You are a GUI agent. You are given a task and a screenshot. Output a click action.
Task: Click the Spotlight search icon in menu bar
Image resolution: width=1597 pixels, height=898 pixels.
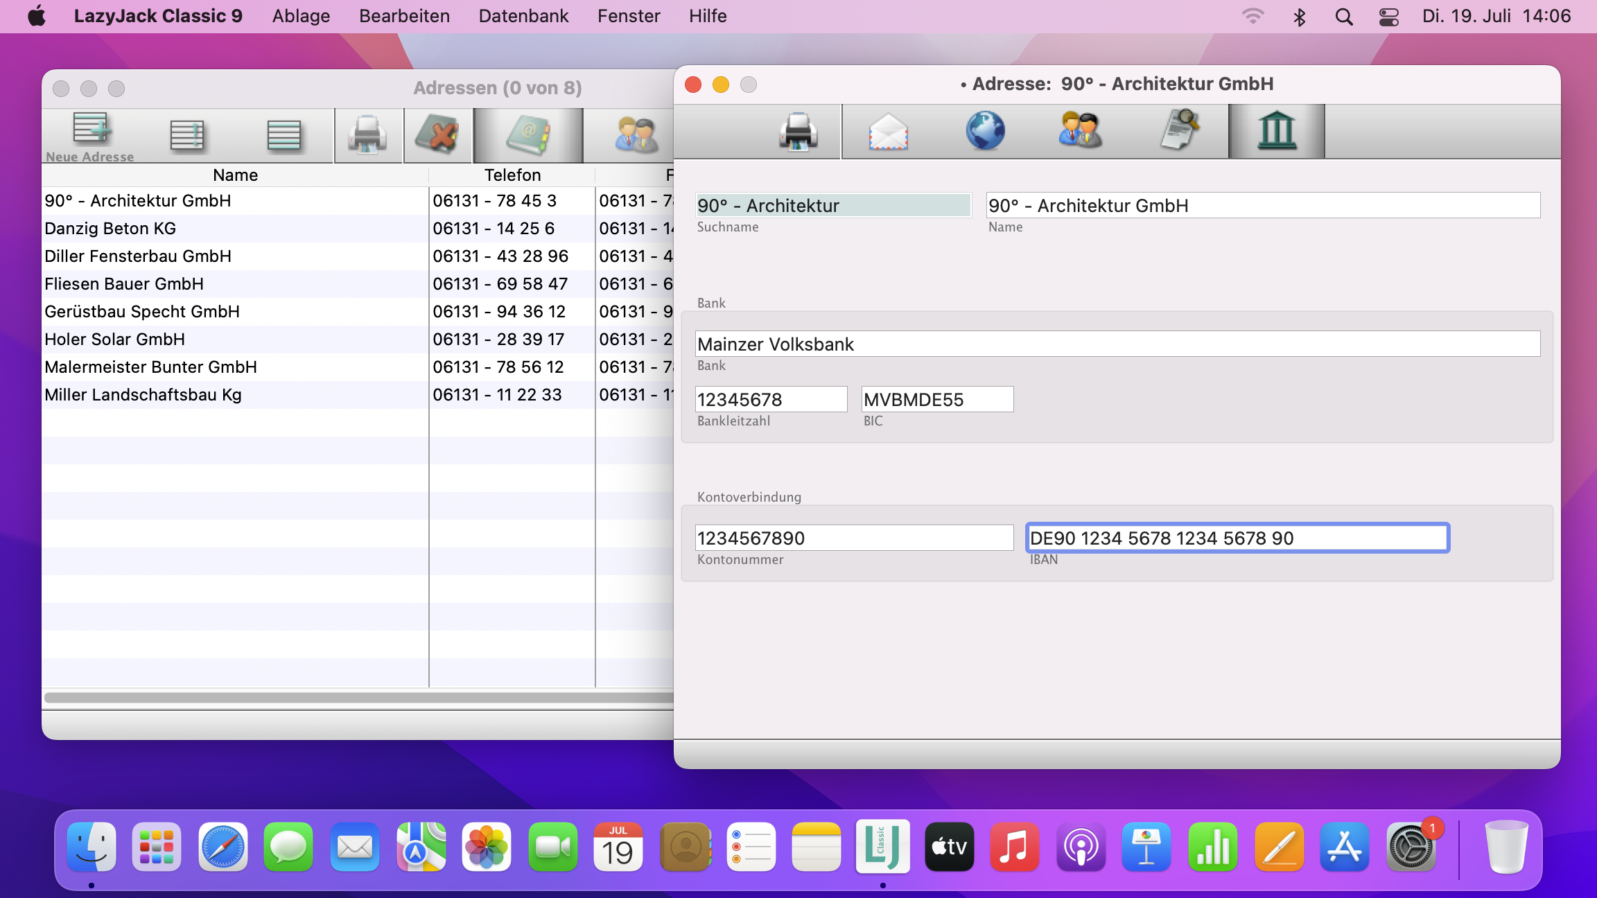(x=1344, y=17)
